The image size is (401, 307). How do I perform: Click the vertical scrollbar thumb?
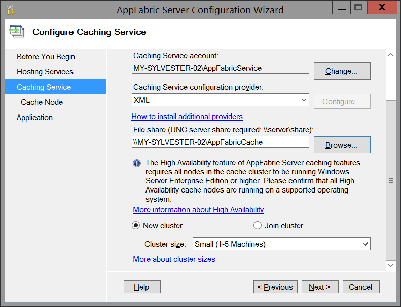click(x=391, y=180)
